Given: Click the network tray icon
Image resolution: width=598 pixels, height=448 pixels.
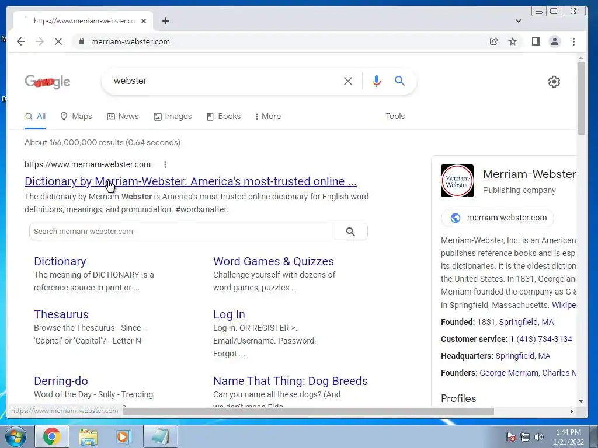Looking at the screenshot, I should [525, 437].
